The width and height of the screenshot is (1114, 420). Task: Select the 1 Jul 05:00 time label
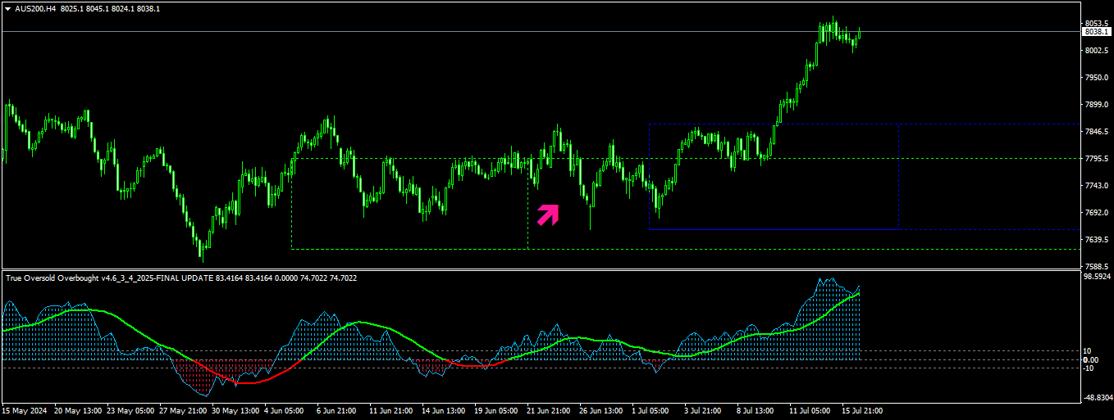click(649, 410)
